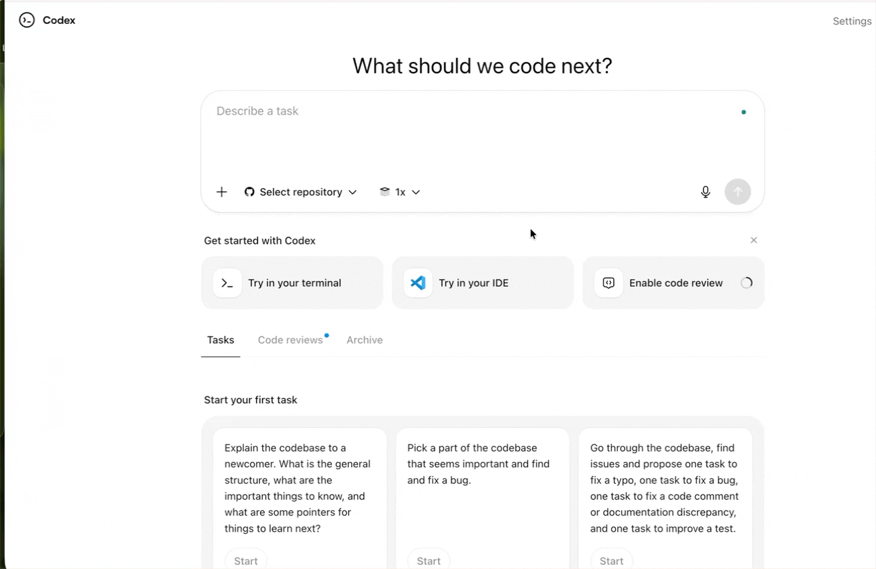Open the 1x versions dropdown
Viewport: 876px width, 569px height.
pos(400,192)
